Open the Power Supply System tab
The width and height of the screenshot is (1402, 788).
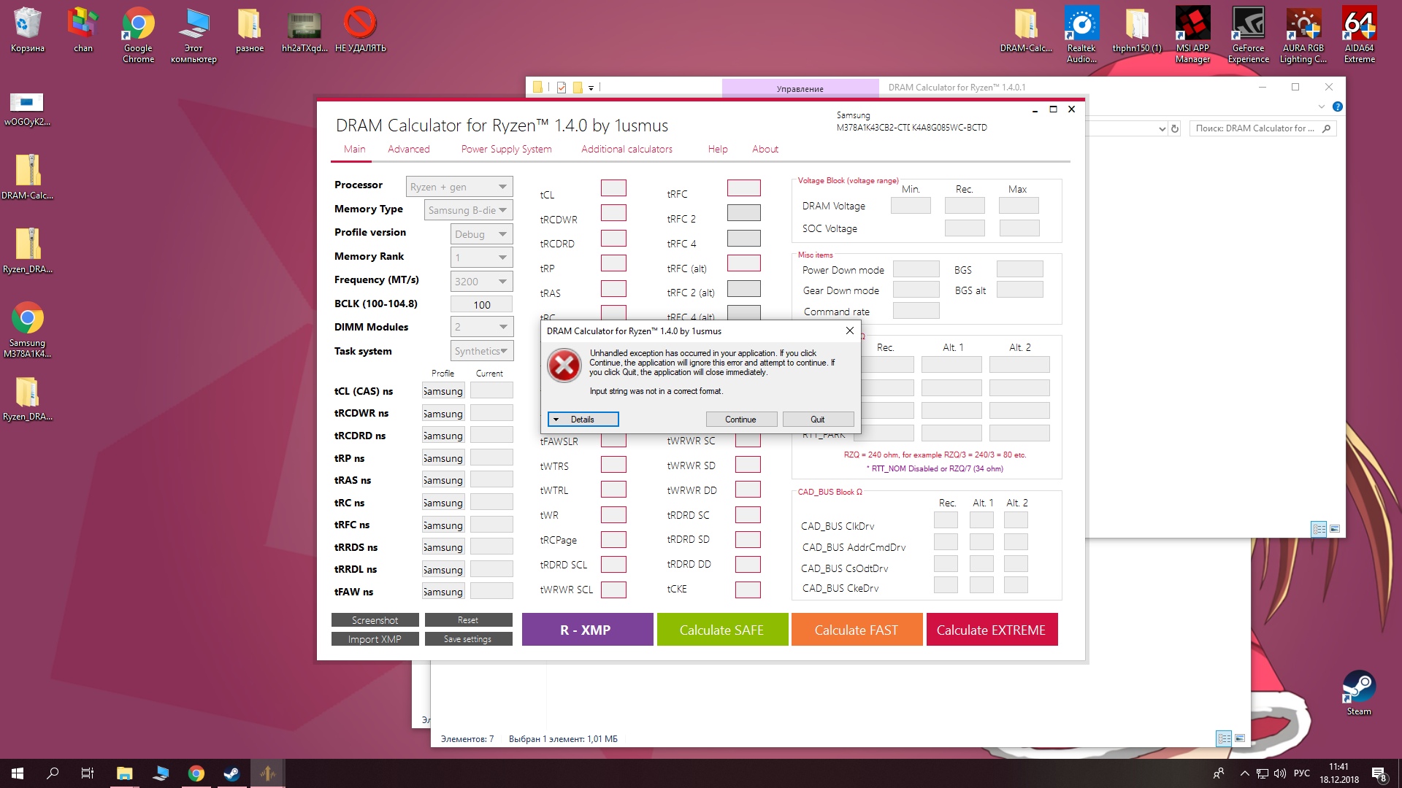click(506, 149)
